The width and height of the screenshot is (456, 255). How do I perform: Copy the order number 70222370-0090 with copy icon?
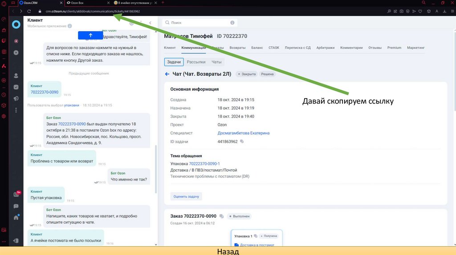point(222,216)
